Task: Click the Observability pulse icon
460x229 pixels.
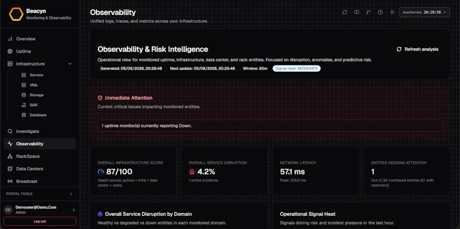Action: point(10,144)
